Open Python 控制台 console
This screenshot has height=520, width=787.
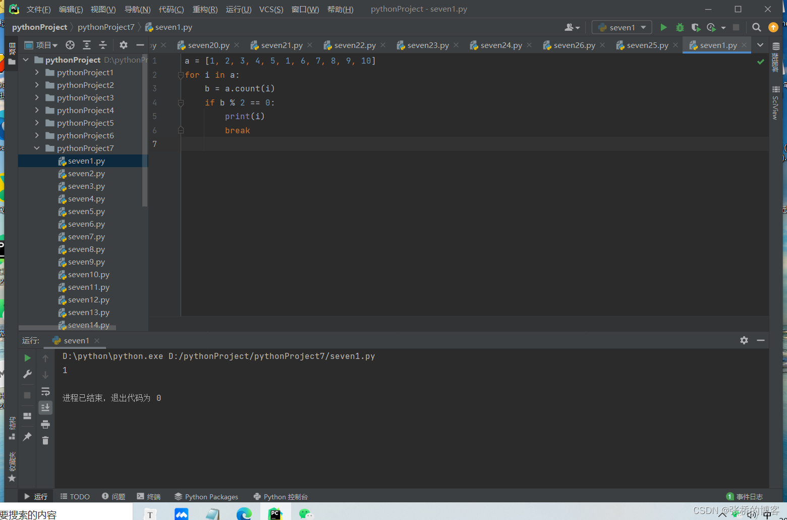[x=280, y=497]
